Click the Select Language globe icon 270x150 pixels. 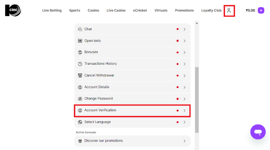(x=80, y=122)
